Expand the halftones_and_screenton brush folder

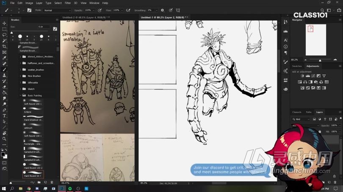20,63
